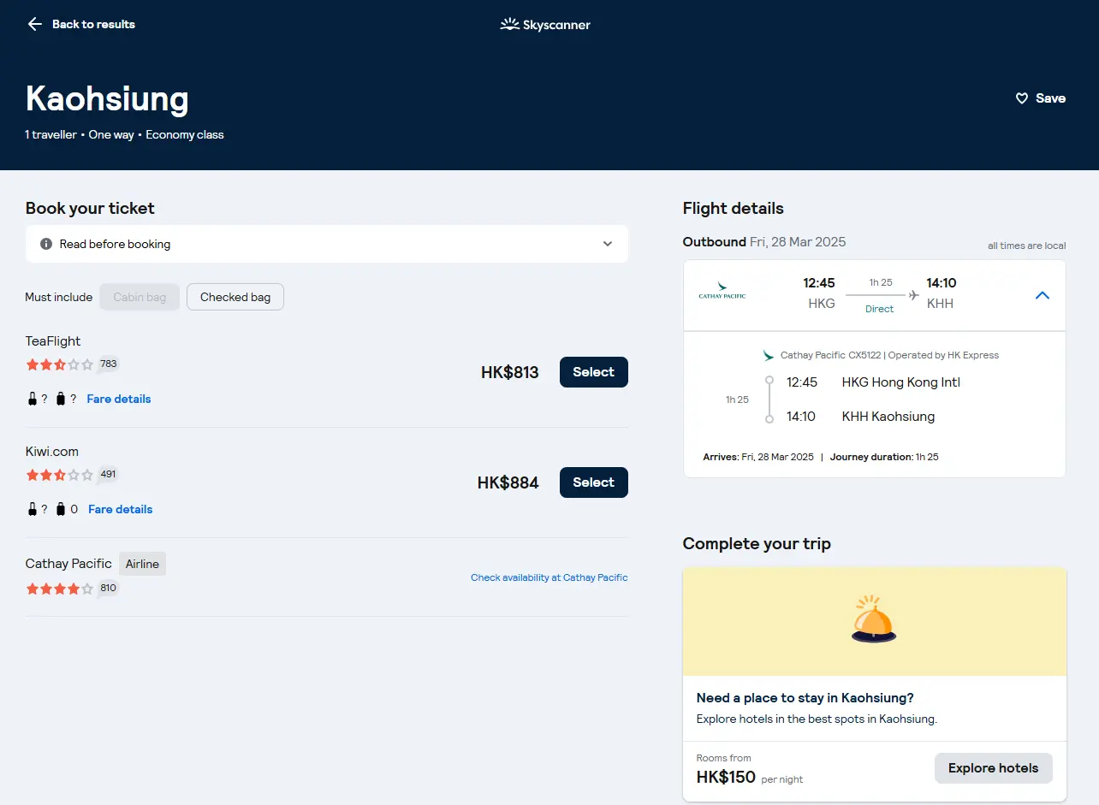Toggle the Cabin bag filter
Viewport: 1099px width, 805px height.
click(x=140, y=297)
